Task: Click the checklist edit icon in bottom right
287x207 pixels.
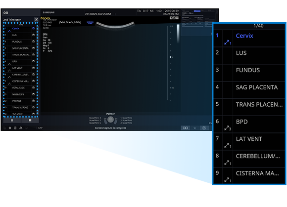Action: pos(204,128)
